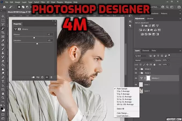Reset adjustment defaults in Properties panel
Screen dimensions: 182x121
click(x=42, y=77)
